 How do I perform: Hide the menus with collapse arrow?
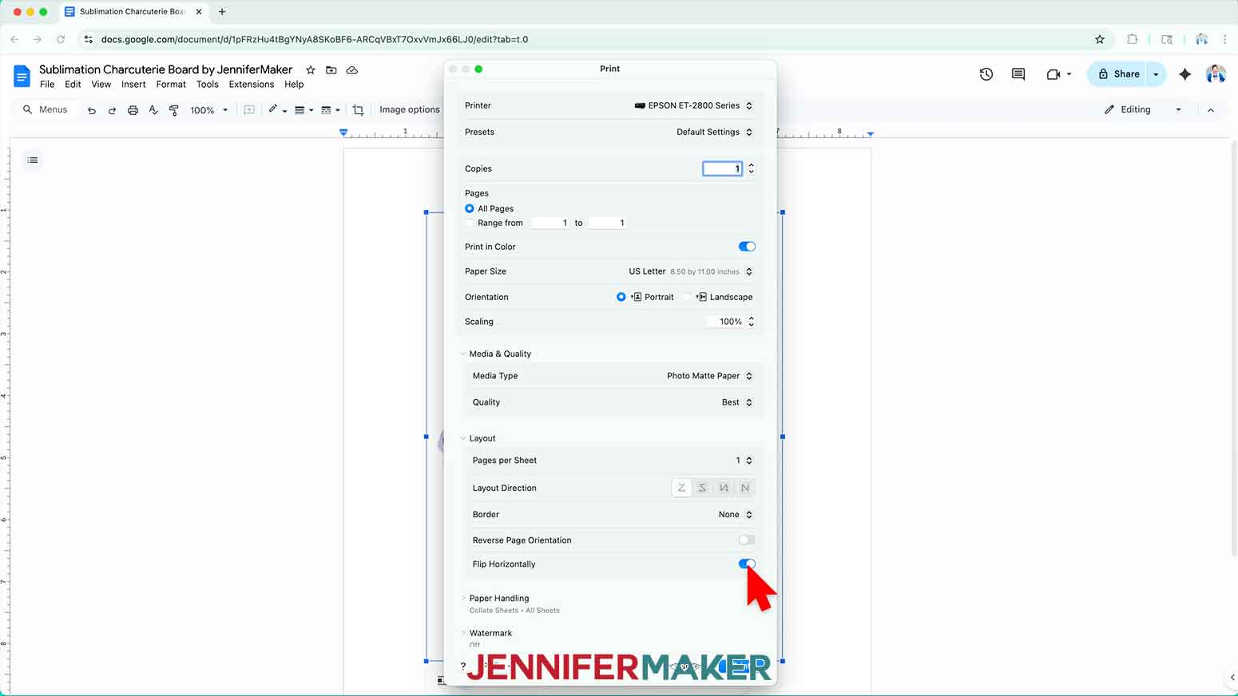pyautogui.click(x=1211, y=110)
